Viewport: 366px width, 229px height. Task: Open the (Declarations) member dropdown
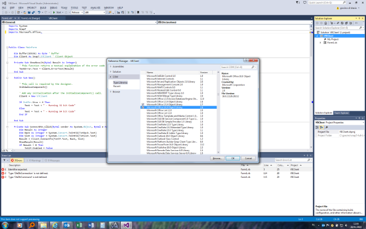coord(235,22)
